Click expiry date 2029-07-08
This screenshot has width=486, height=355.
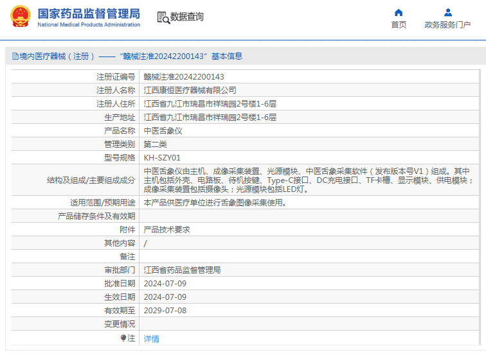165,311
